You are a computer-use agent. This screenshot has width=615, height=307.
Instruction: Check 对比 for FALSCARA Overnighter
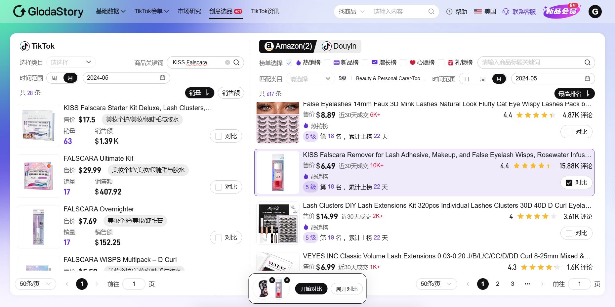pyautogui.click(x=219, y=238)
